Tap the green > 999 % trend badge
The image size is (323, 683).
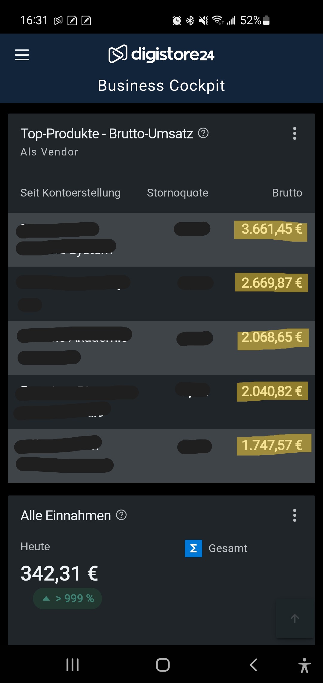[x=68, y=599]
